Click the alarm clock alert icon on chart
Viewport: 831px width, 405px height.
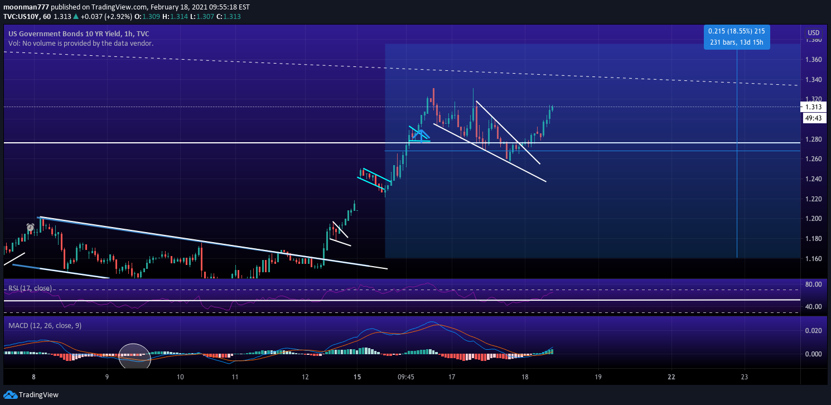coord(30,227)
